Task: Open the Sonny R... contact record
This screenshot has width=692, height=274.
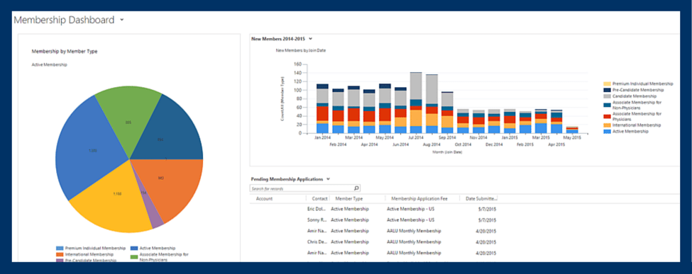Action: click(317, 219)
